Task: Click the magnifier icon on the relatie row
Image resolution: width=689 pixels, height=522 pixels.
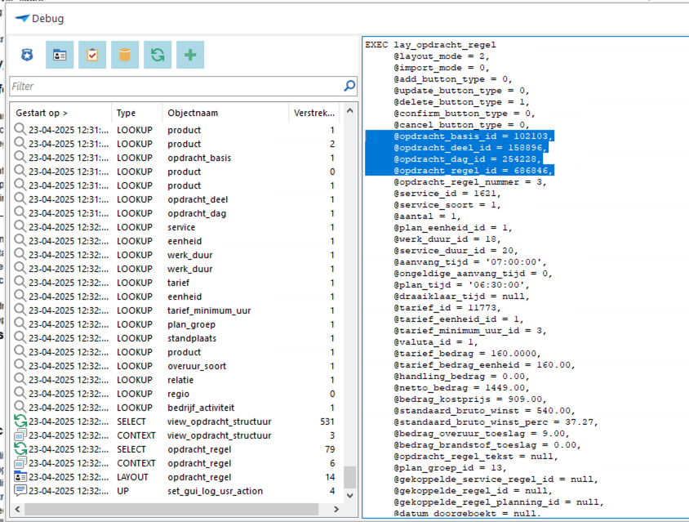Action: pos(20,379)
